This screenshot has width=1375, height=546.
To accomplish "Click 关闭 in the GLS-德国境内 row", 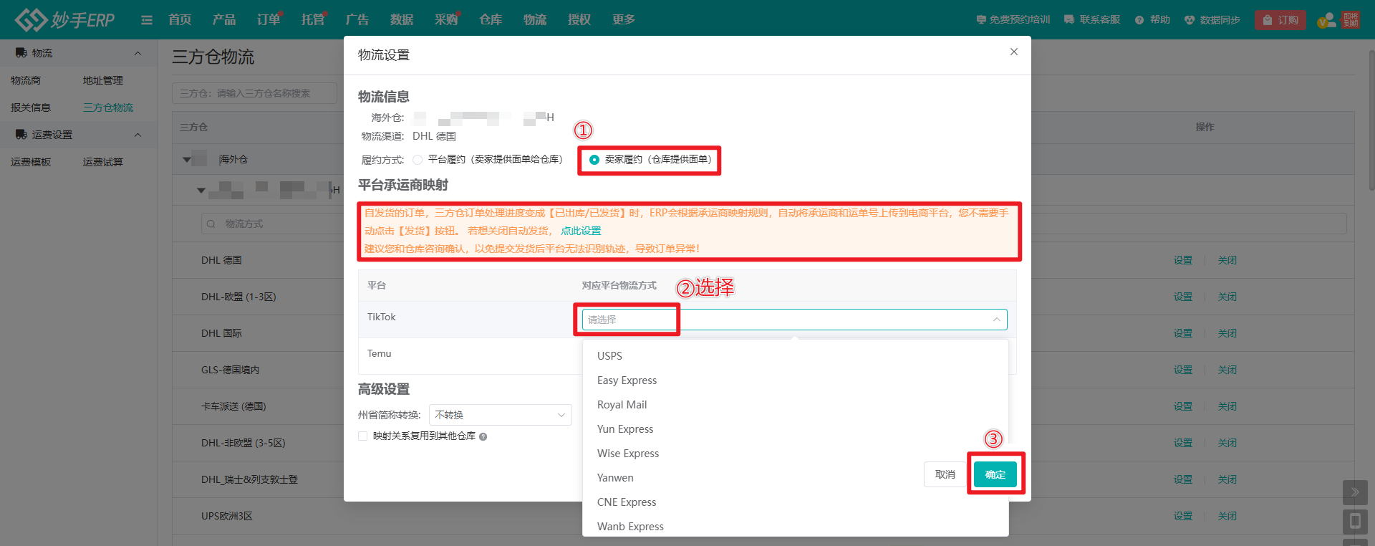I will [x=1227, y=370].
